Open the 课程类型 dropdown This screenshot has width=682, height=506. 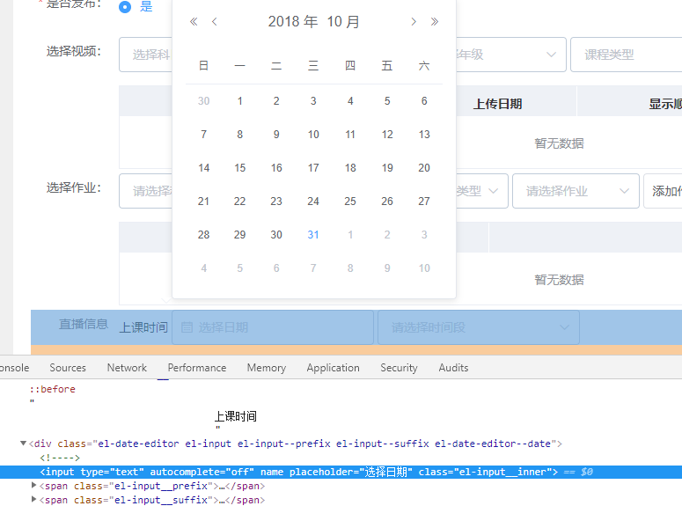pyautogui.click(x=627, y=55)
